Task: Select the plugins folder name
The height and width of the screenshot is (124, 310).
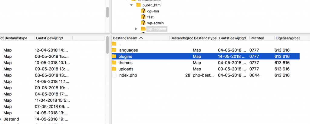Action: click(x=125, y=57)
